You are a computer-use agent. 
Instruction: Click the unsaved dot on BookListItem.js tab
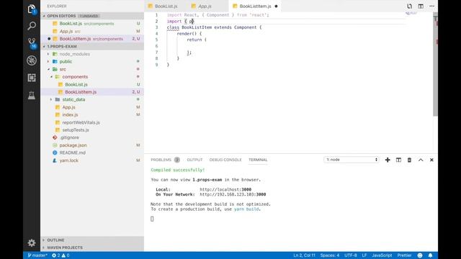click(x=276, y=6)
